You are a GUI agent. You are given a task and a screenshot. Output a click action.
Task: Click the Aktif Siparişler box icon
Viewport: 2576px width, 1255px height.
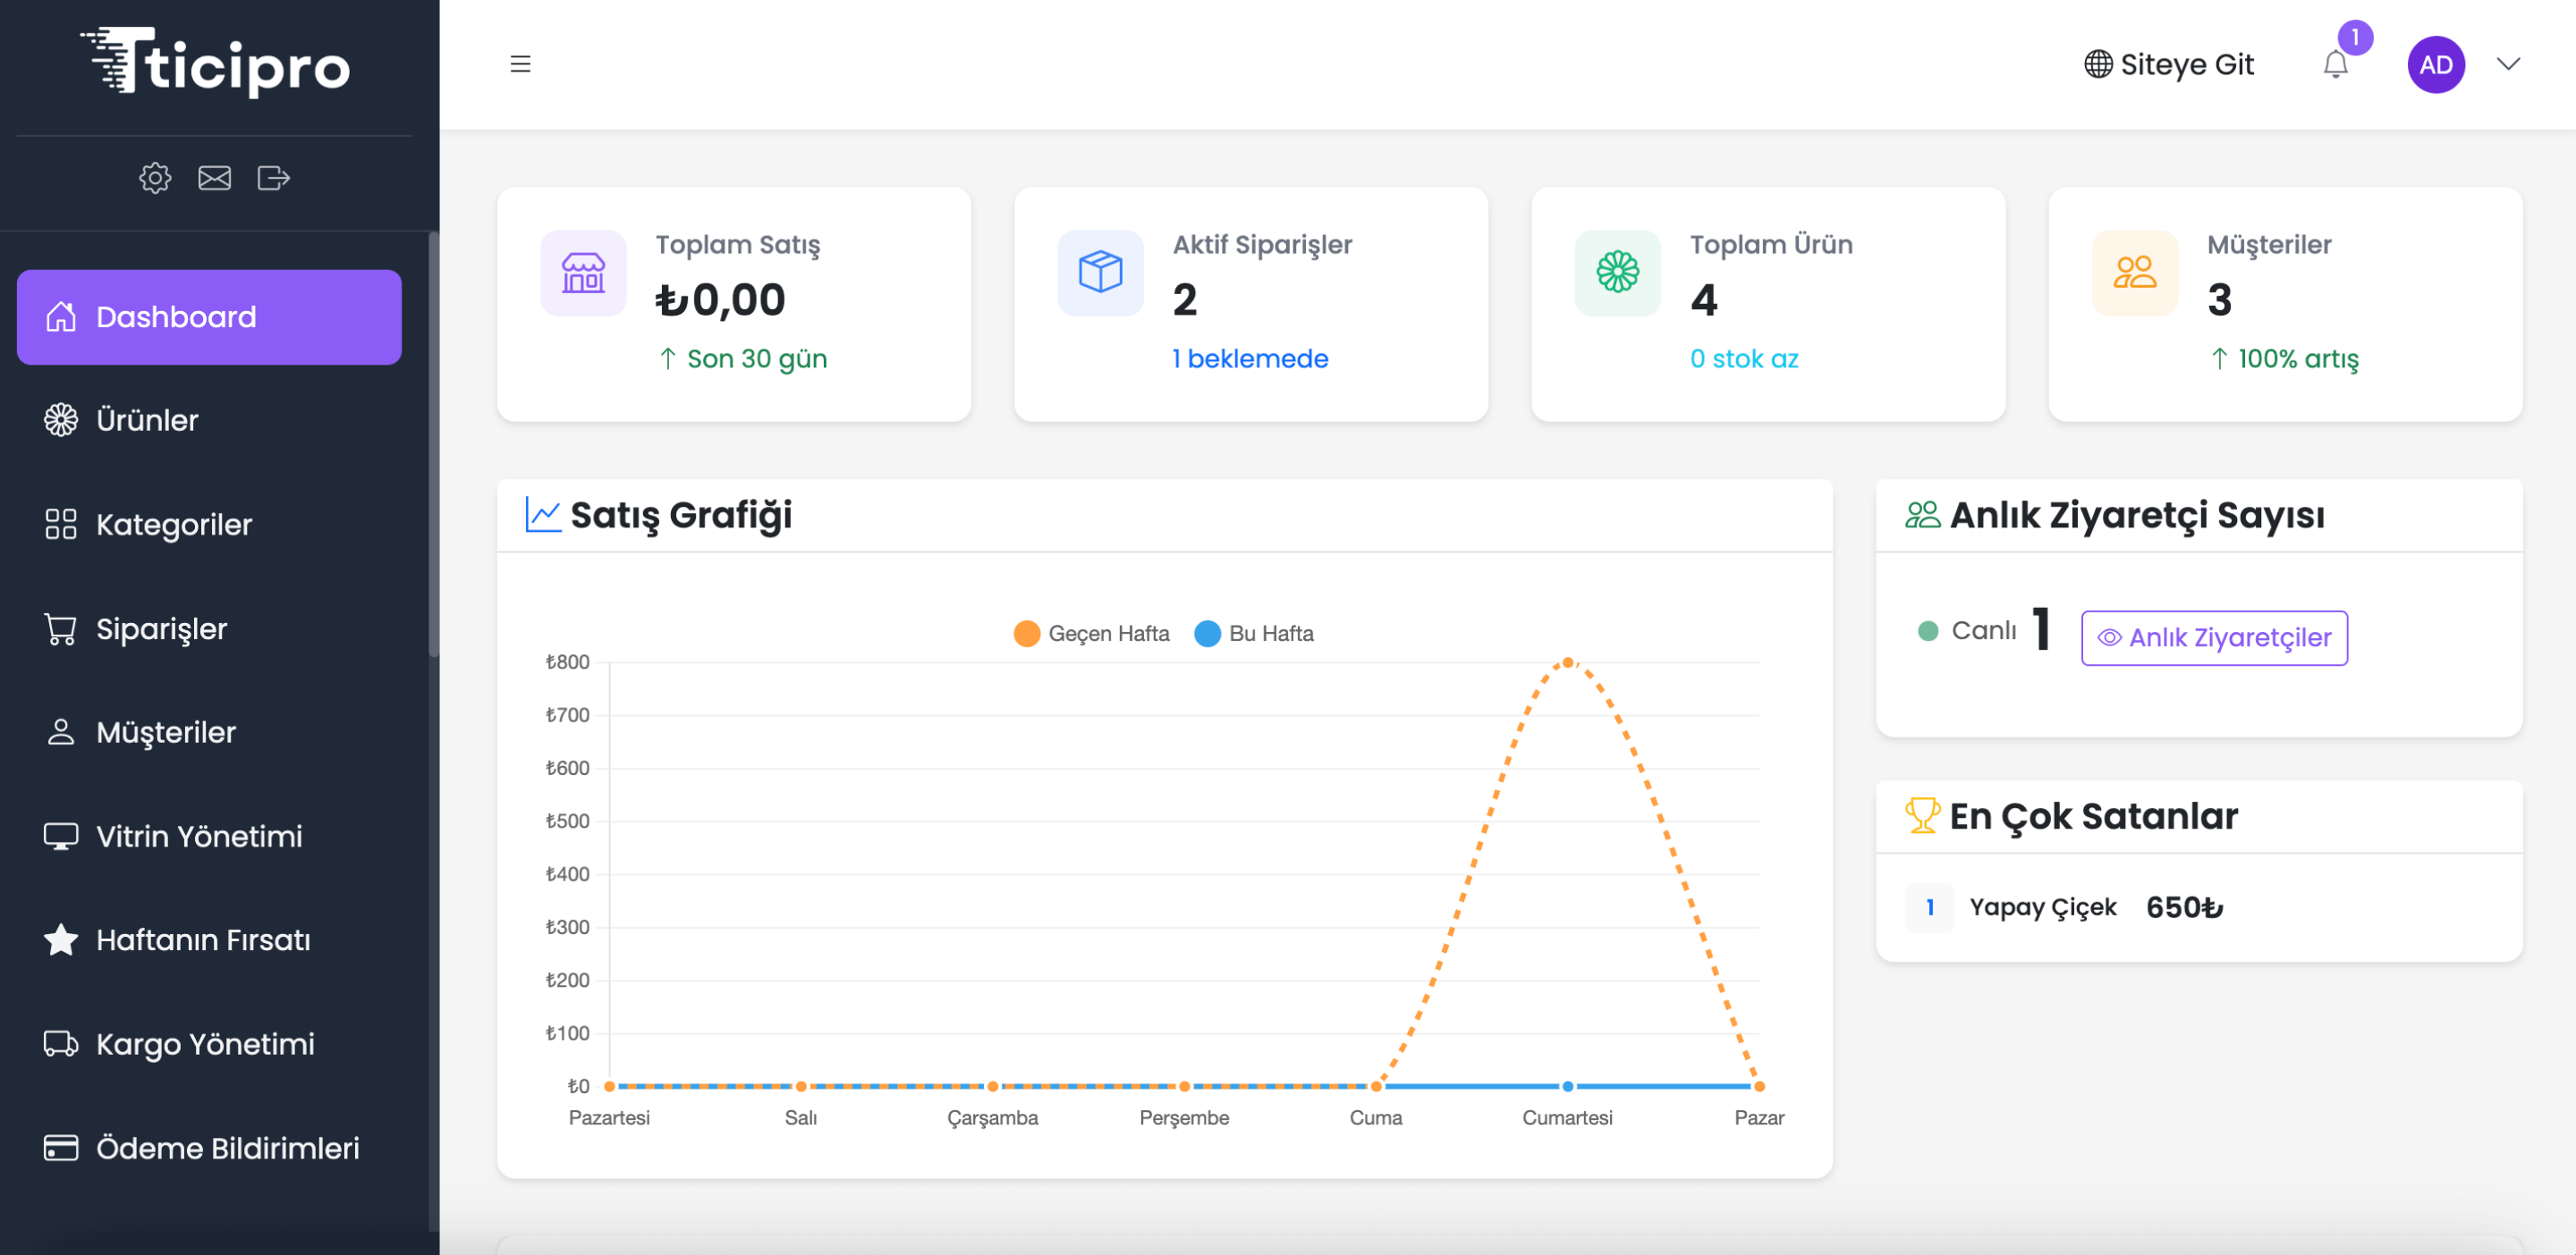coord(1100,273)
